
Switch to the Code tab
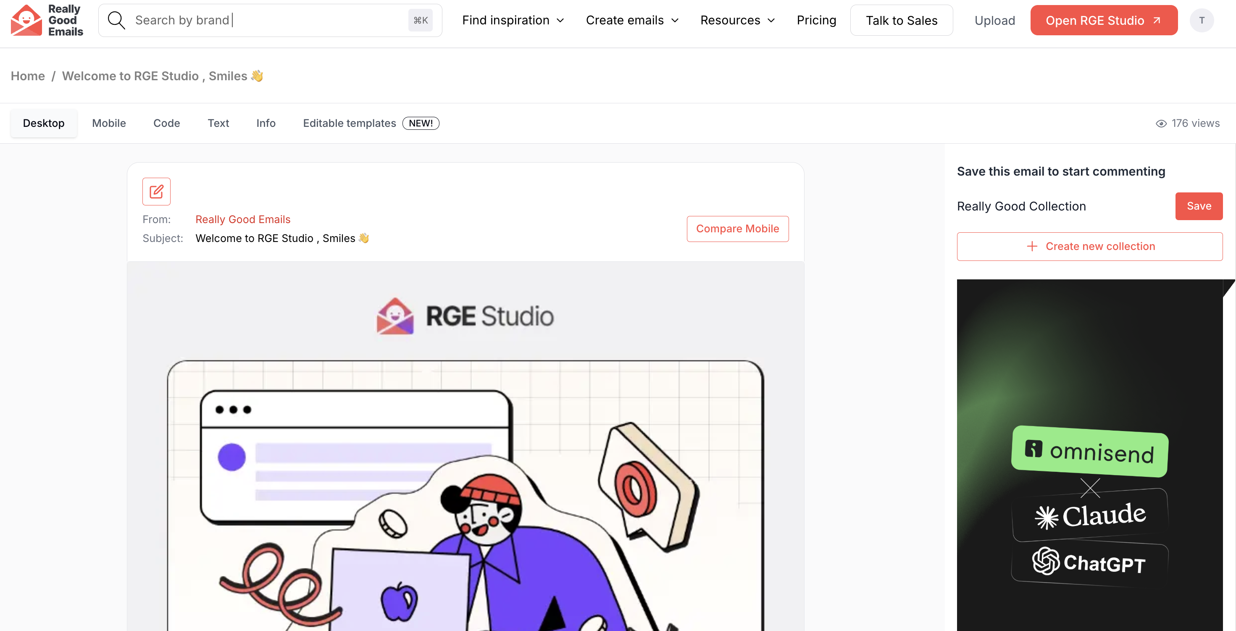click(166, 124)
